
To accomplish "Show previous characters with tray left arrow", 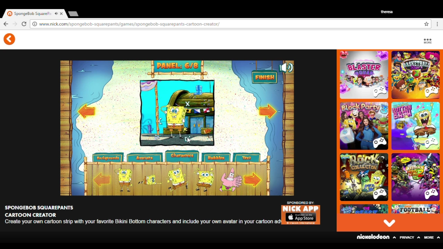I will coord(102,180).
